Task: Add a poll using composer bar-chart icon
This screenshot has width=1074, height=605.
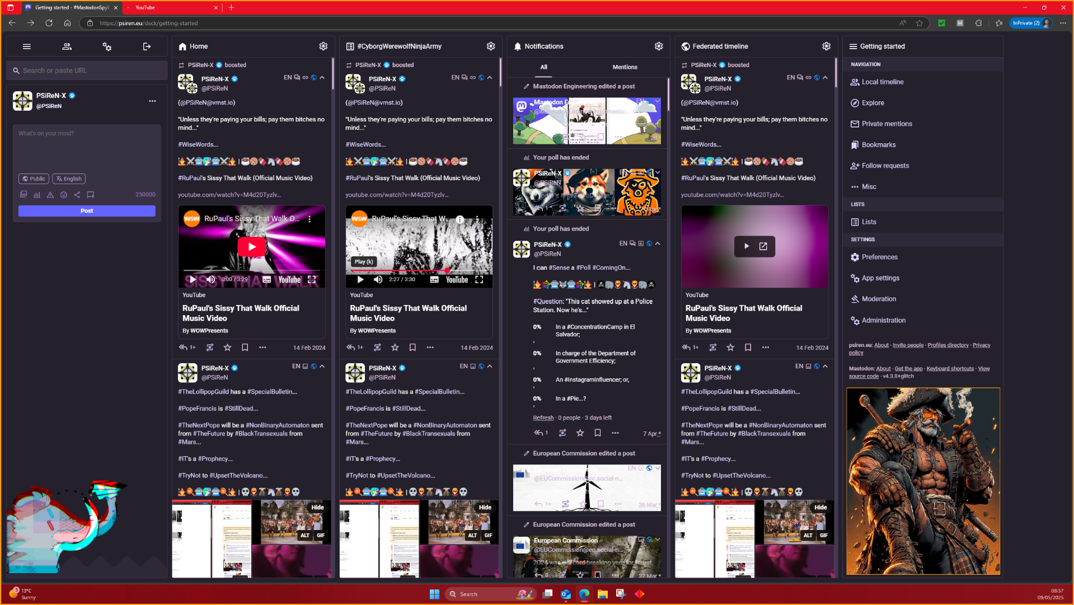Action: point(37,195)
